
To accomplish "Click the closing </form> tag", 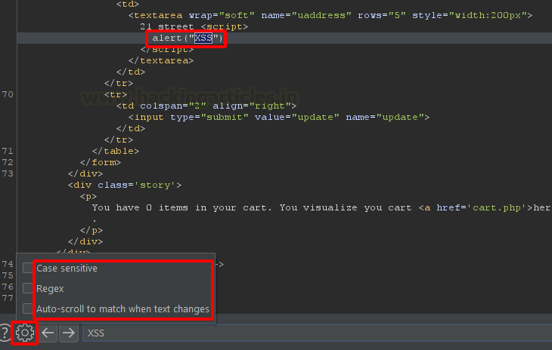I will tap(101, 162).
